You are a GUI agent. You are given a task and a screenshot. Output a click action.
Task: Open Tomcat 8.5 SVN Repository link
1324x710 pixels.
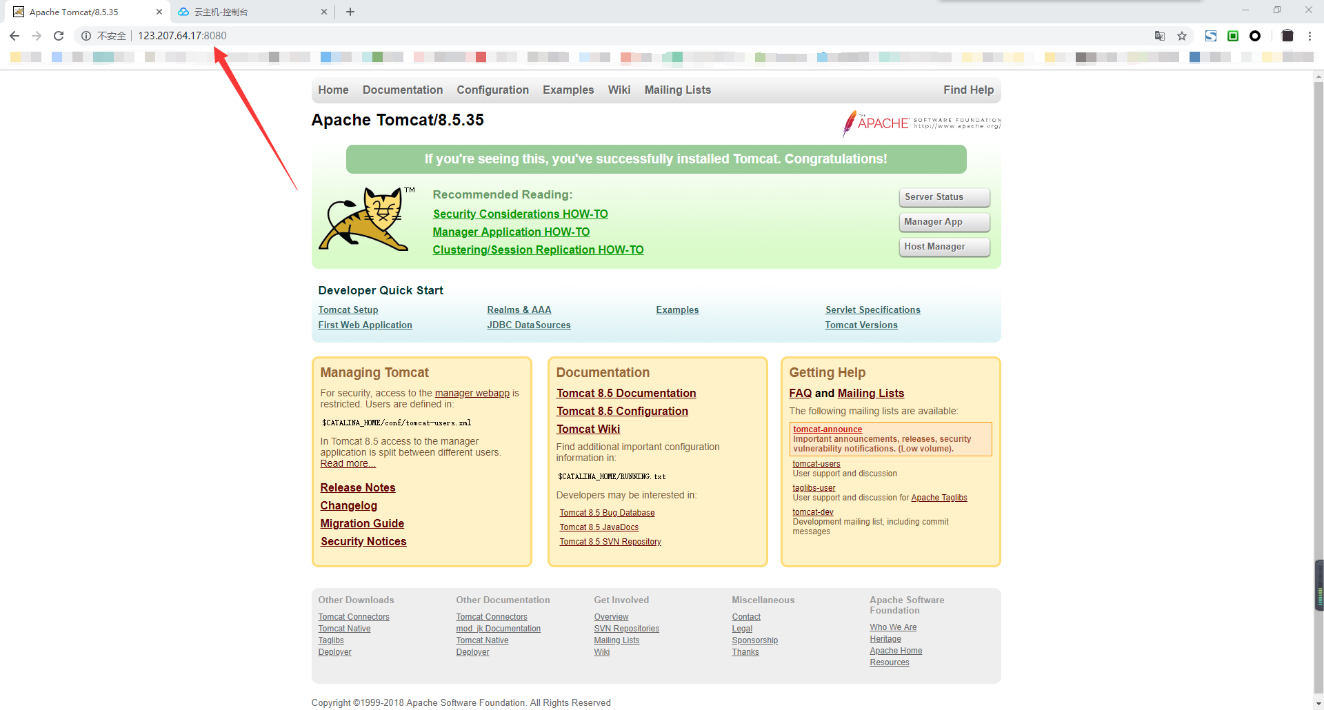pyautogui.click(x=610, y=542)
